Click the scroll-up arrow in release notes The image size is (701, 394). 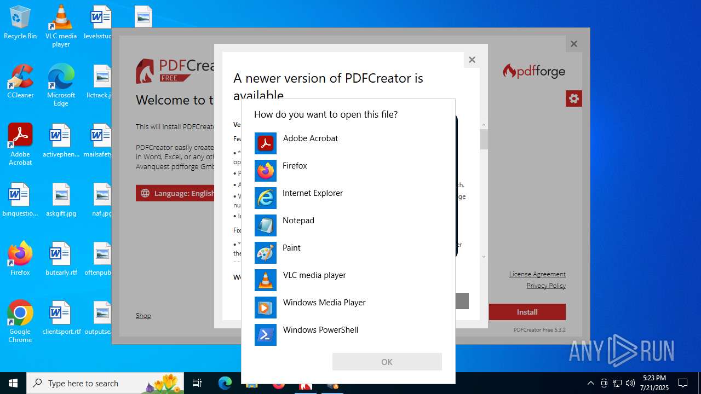pyautogui.click(x=484, y=125)
